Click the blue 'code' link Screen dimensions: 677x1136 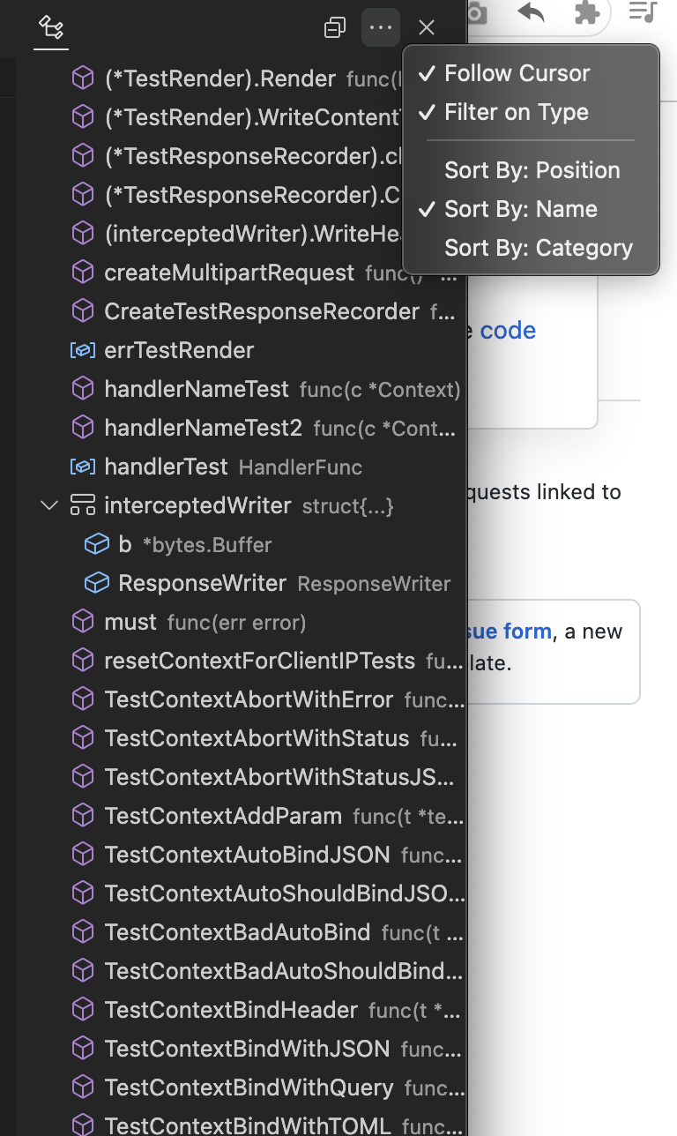tap(512, 330)
